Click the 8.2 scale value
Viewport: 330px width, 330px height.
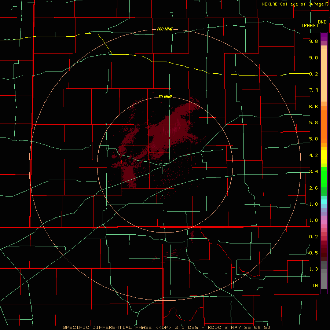(x=313, y=74)
